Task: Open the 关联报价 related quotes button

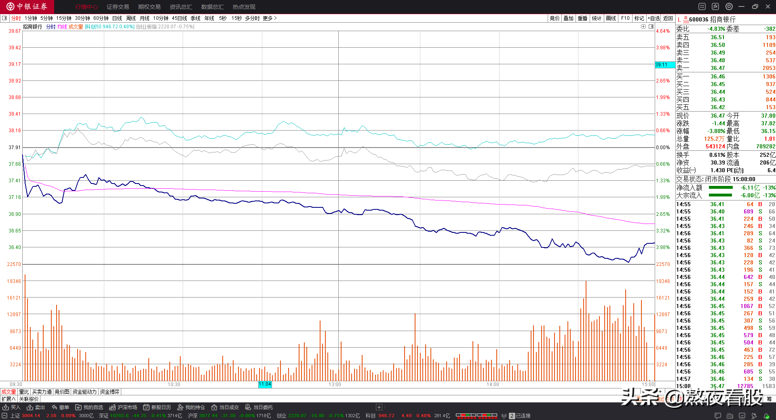Action: [x=29, y=399]
